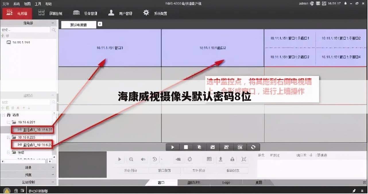Viewport: 368px width, 194px height.
Task: Click the move-up arrow icon in camera panel toolbar
Action: click(x=24, y=108)
